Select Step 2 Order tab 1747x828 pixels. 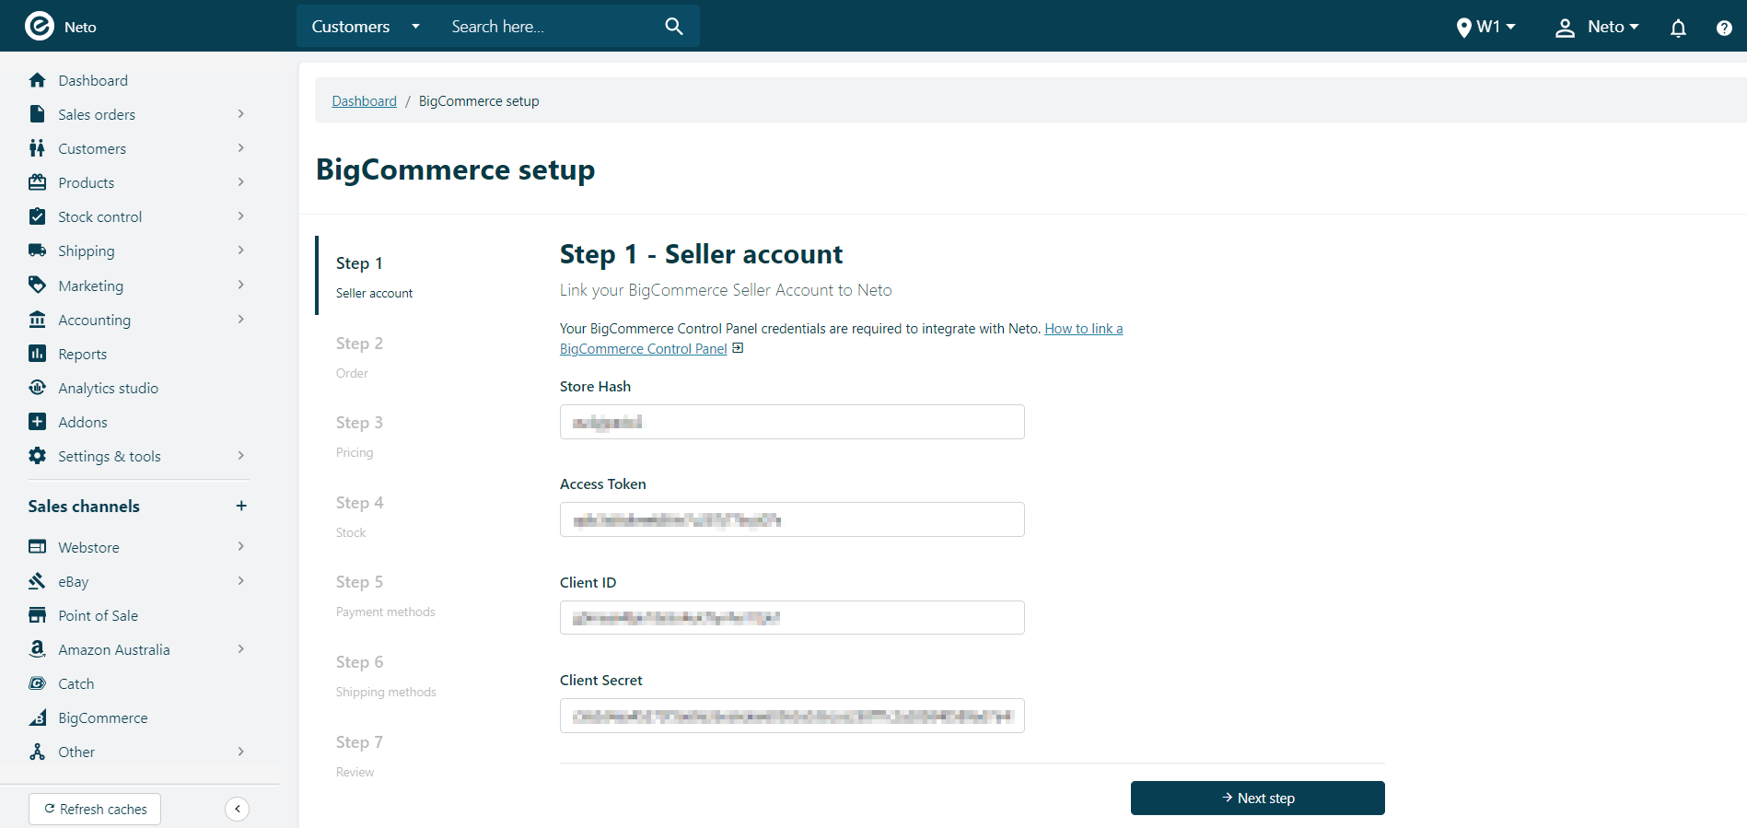[360, 356]
